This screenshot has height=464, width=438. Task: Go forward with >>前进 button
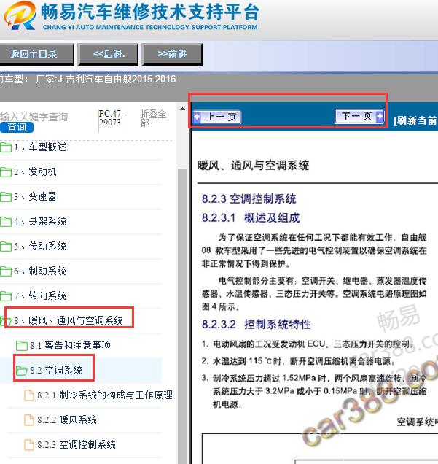pyautogui.click(x=172, y=54)
